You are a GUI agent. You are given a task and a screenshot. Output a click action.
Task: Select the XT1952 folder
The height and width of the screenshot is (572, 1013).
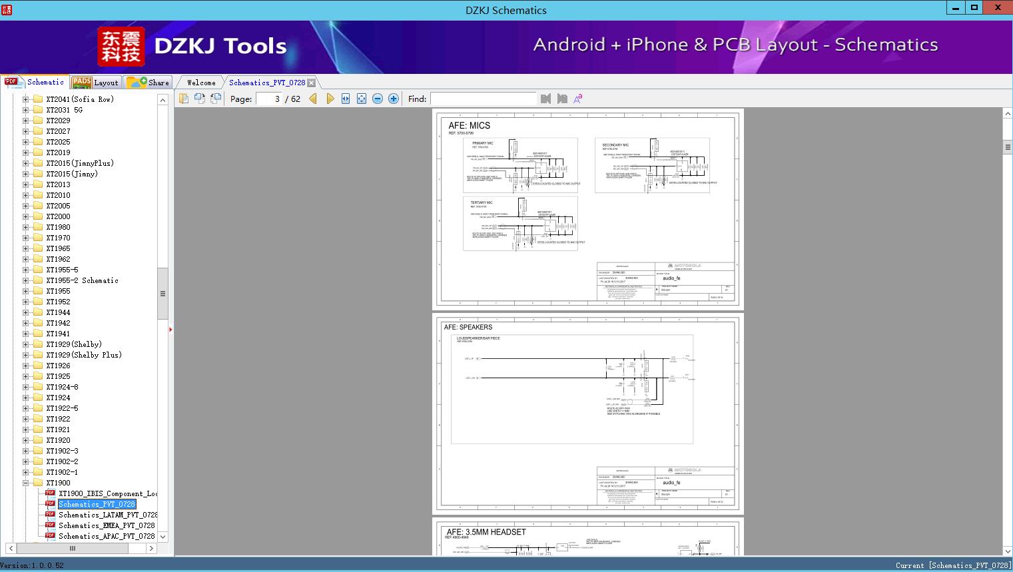(58, 302)
